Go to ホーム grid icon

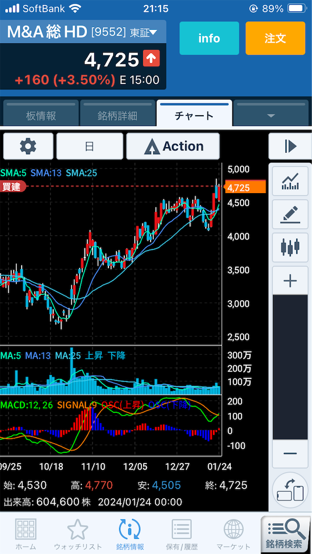point(25,534)
